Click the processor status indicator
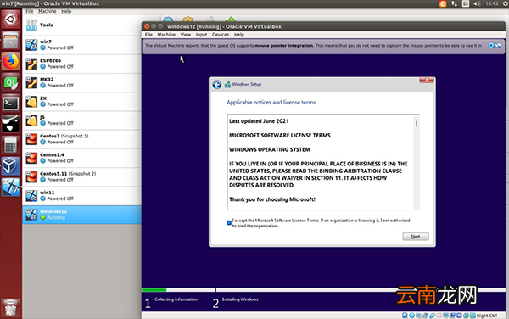Viewport: 509px width, 319px height. click(x=459, y=316)
